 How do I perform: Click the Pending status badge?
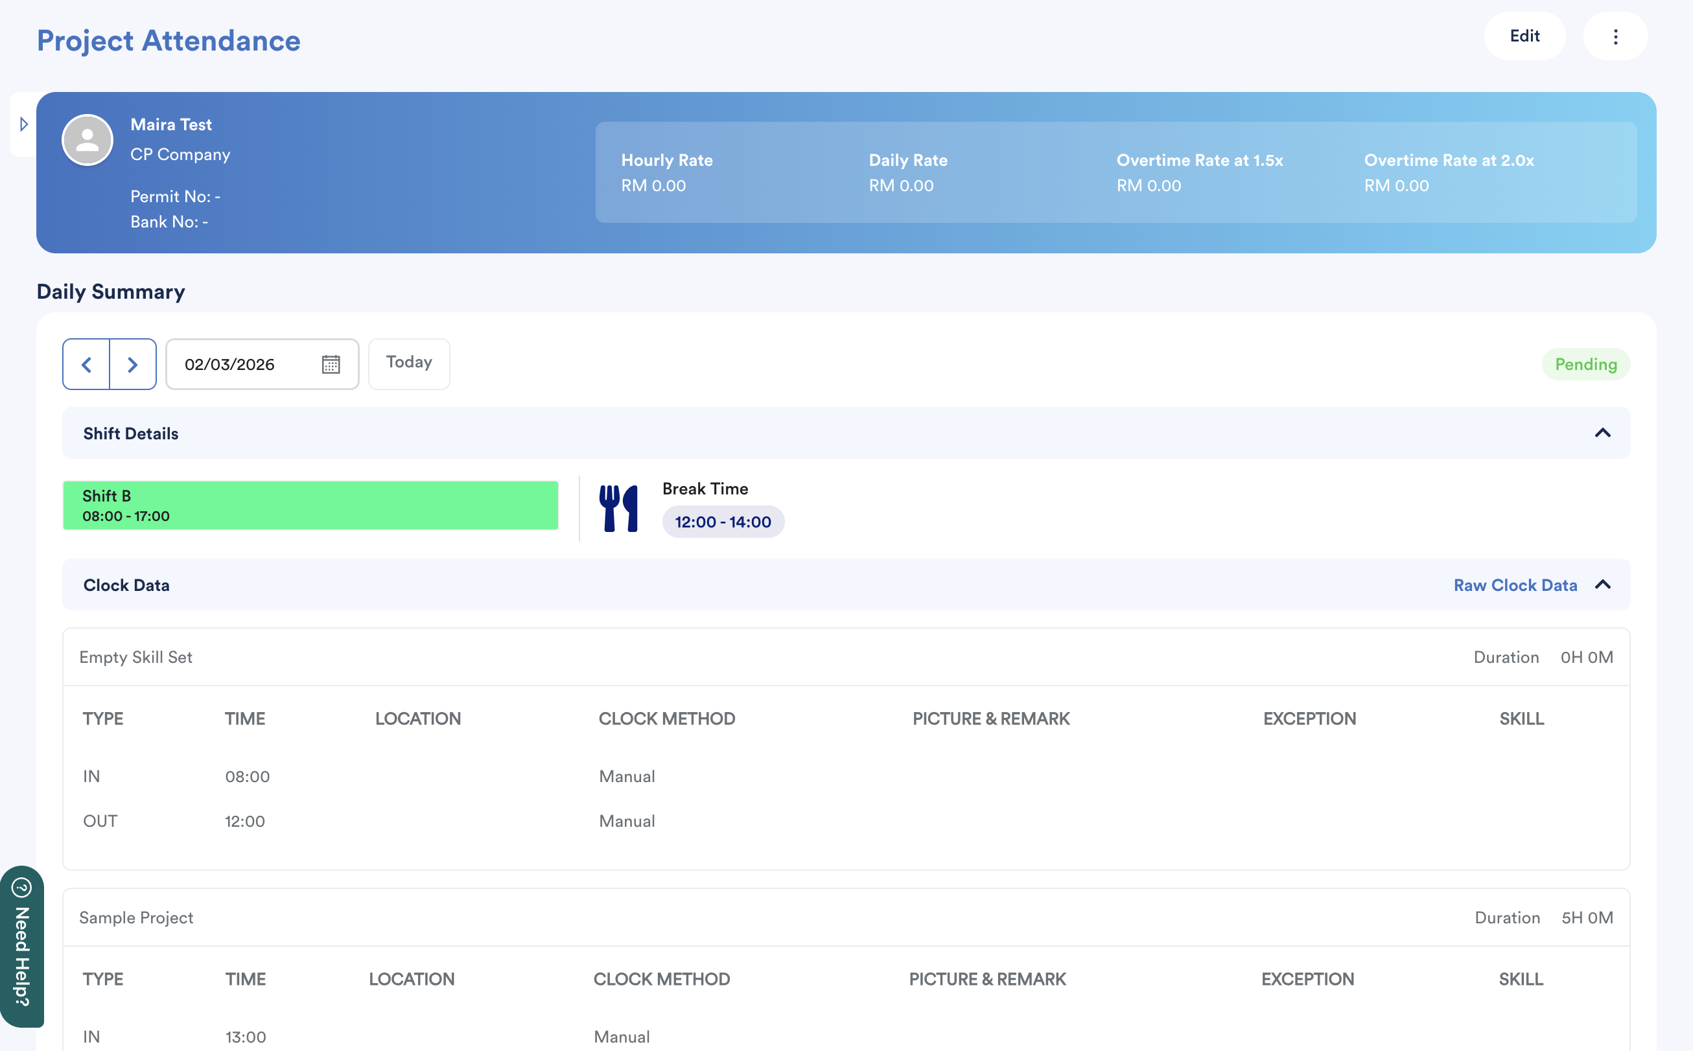point(1585,364)
